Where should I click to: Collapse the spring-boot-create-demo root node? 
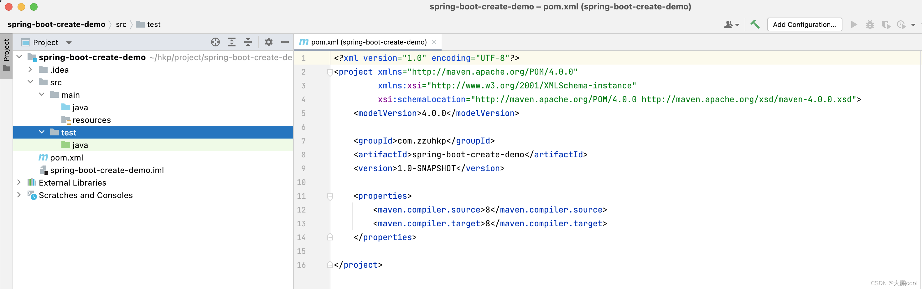[x=19, y=57]
